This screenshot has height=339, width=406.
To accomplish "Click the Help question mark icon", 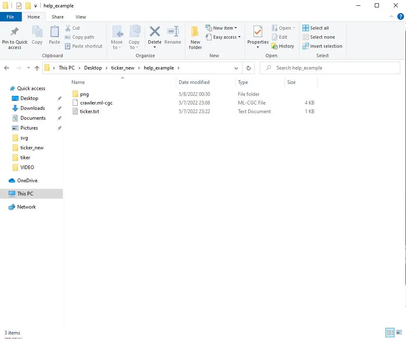I will (401, 17).
